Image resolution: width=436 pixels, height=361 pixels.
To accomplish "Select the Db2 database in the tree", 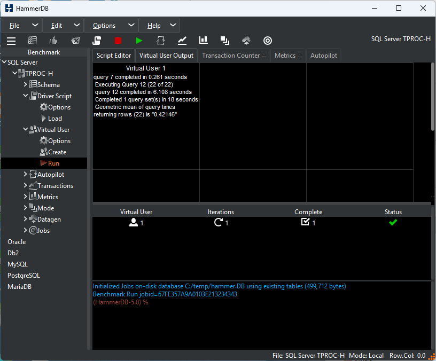I will (13, 253).
